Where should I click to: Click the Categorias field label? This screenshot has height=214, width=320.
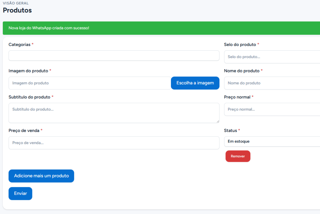pos(19,45)
